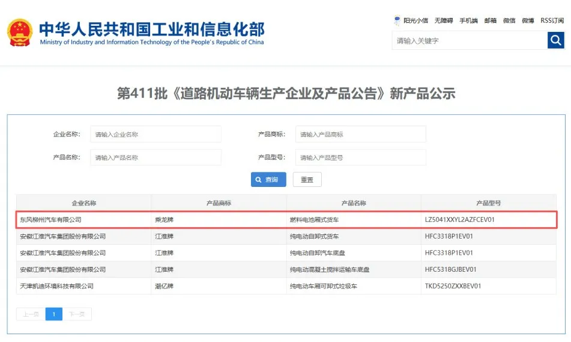Screen dimensions: 571x342
Task: Focus the 请输入关键字 site search field
Action: pyautogui.click(x=470, y=40)
